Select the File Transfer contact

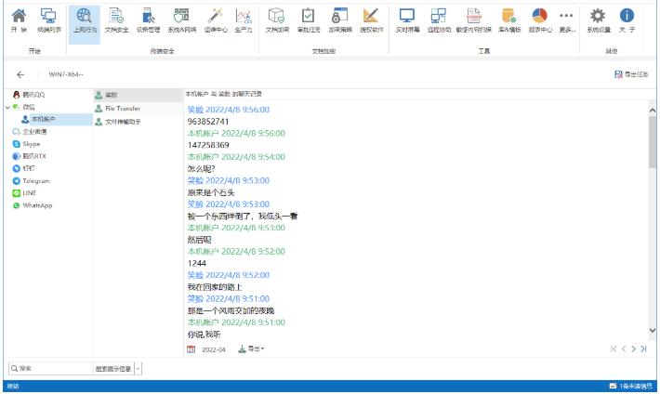pos(121,108)
